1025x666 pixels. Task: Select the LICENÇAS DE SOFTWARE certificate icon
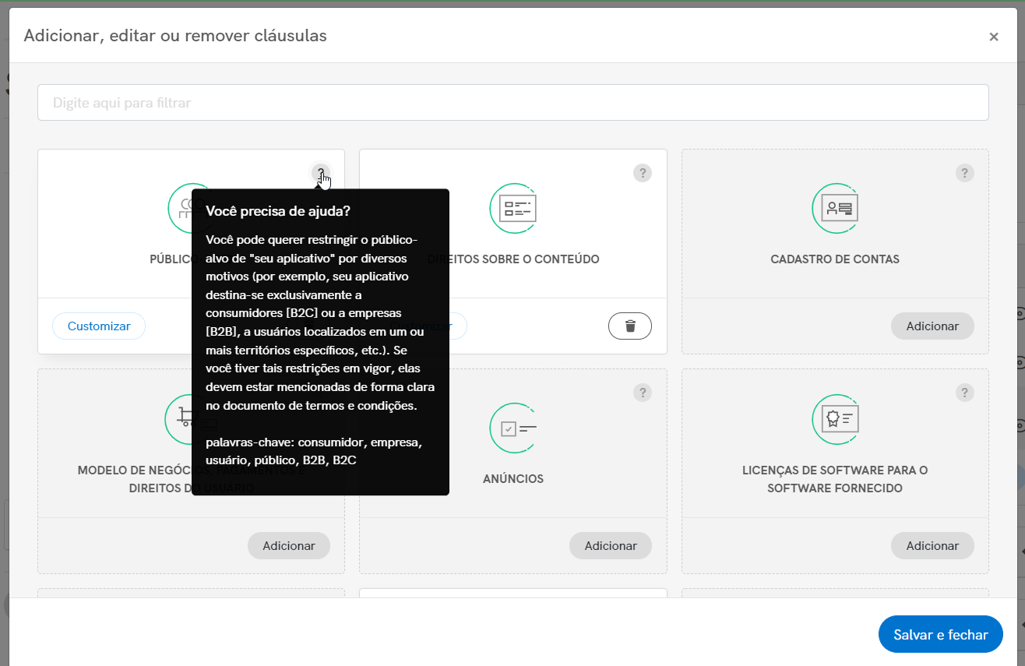tap(835, 418)
